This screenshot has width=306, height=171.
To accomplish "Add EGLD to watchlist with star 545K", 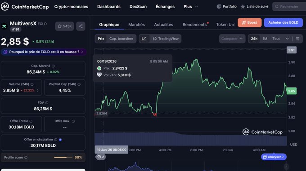I will [65, 26].
